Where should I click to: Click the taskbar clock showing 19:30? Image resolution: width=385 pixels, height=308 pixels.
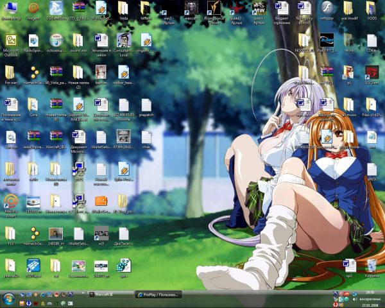coord(370,293)
